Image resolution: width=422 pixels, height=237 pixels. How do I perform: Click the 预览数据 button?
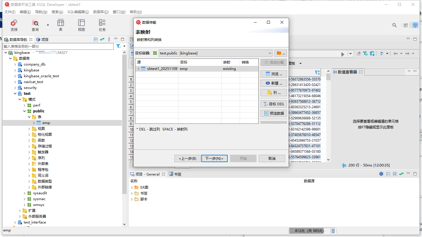tap(274, 113)
